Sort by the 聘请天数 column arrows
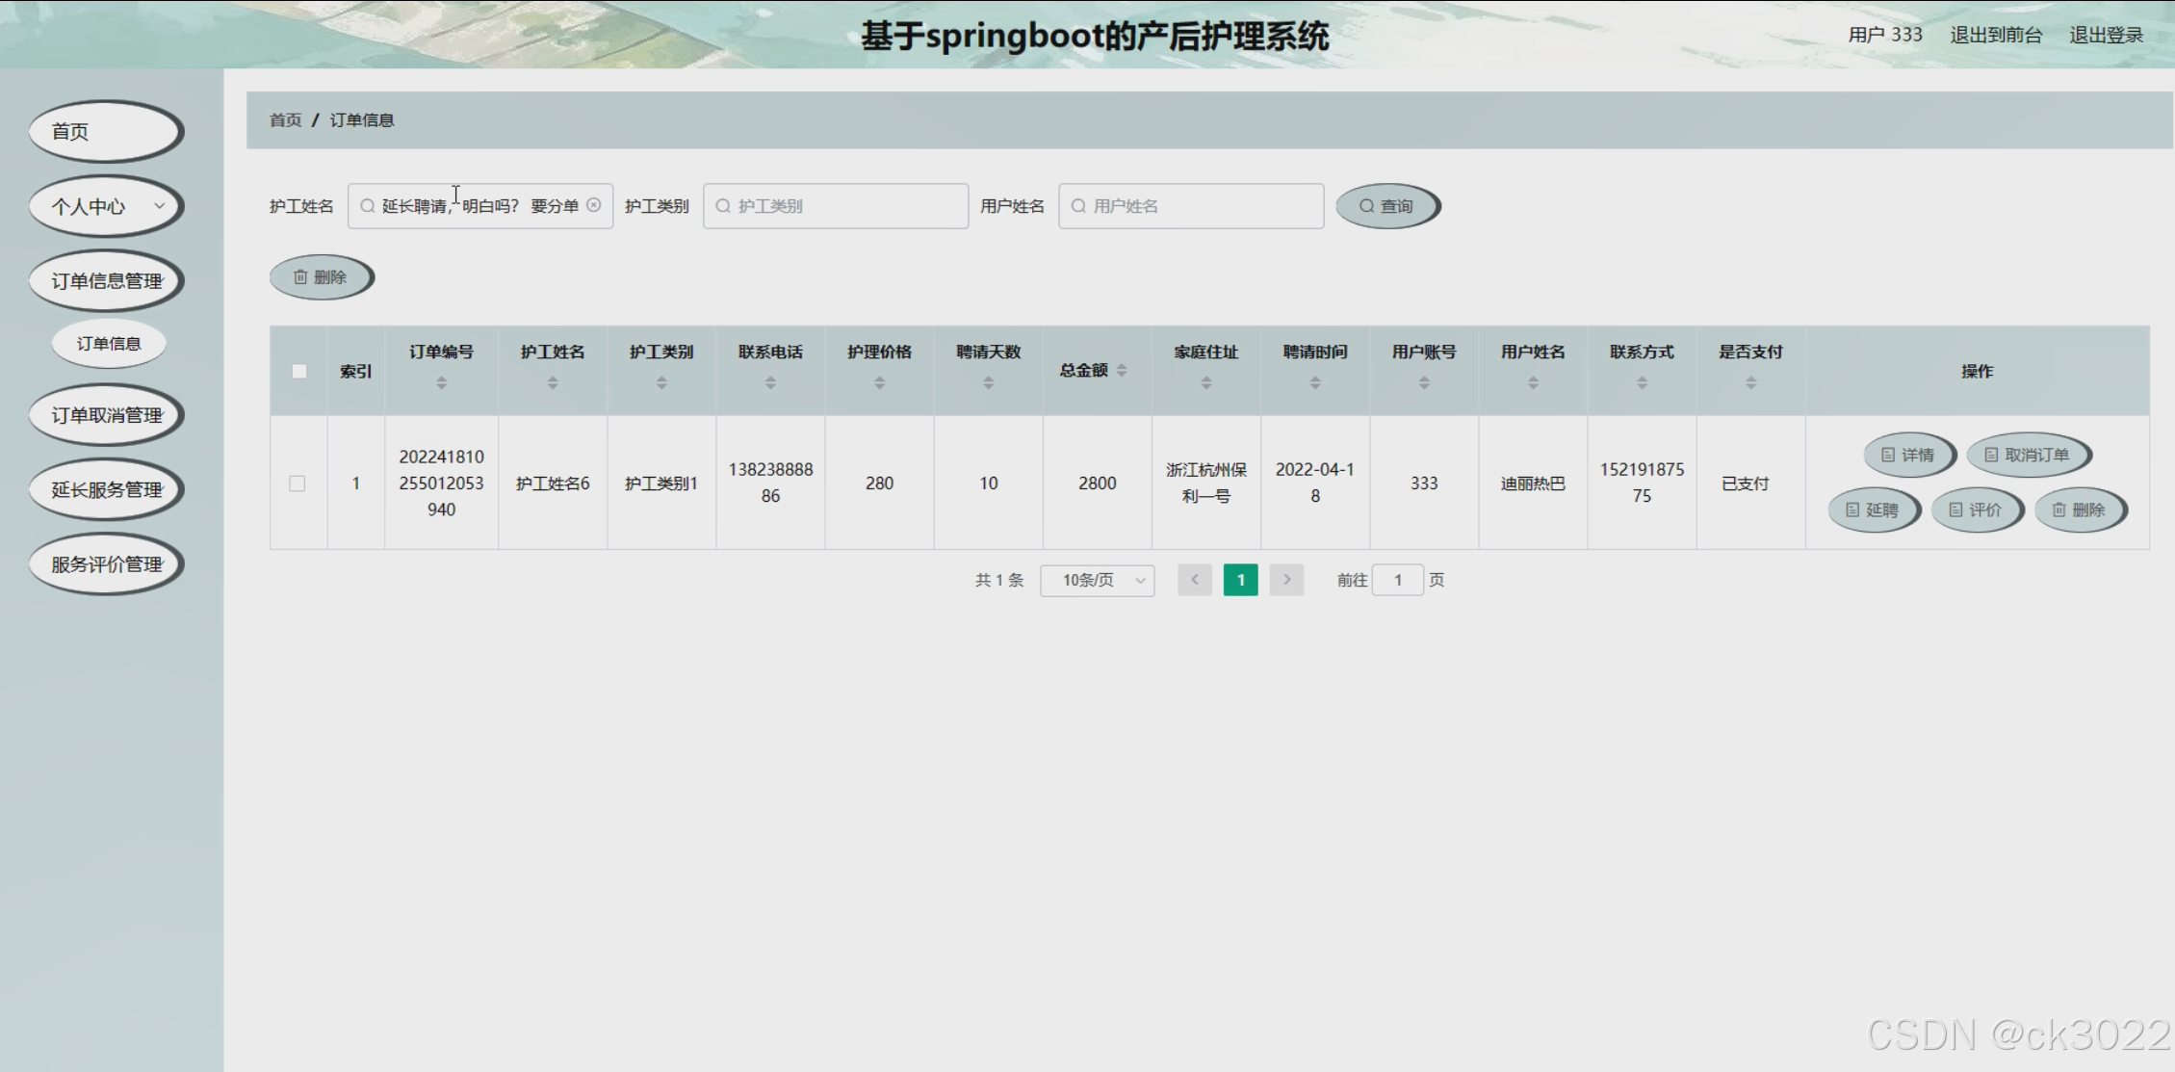 [x=988, y=383]
